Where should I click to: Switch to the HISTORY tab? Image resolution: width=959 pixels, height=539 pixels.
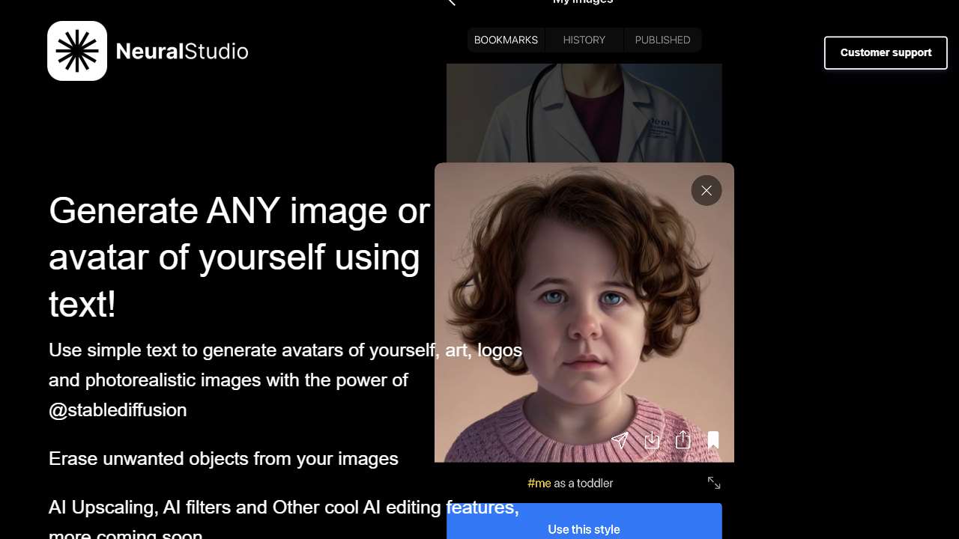click(x=584, y=40)
